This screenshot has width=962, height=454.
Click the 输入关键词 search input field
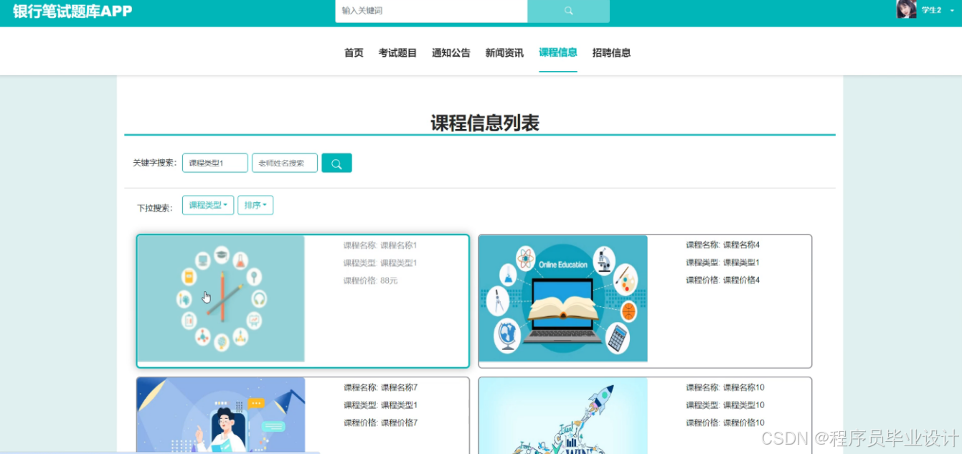tap(430, 11)
